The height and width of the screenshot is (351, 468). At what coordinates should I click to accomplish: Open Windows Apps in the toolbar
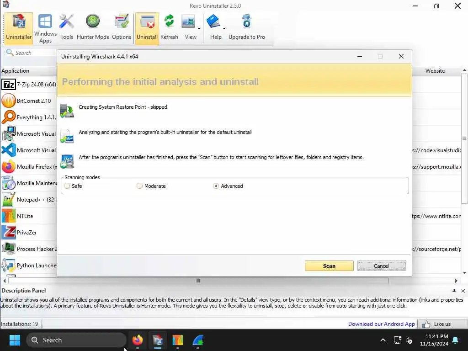click(x=45, y=28)
